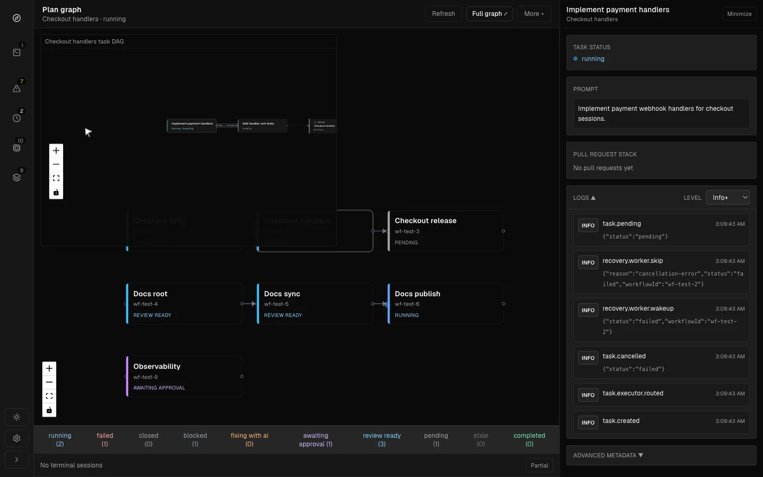
Task: Click the Partial button in terminal bar
Action: click(x=539, y=465)
